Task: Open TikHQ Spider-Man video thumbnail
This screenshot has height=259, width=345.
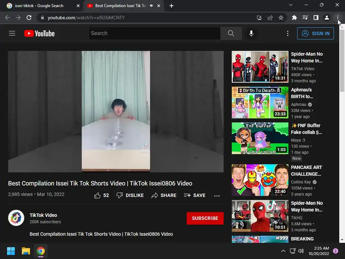Action: [x=260, y=215]
